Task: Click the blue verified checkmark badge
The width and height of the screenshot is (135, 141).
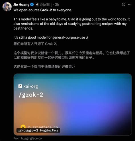Action: click(x=32, y=5)
